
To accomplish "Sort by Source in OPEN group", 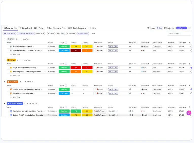I will click(x=66, y=43).
